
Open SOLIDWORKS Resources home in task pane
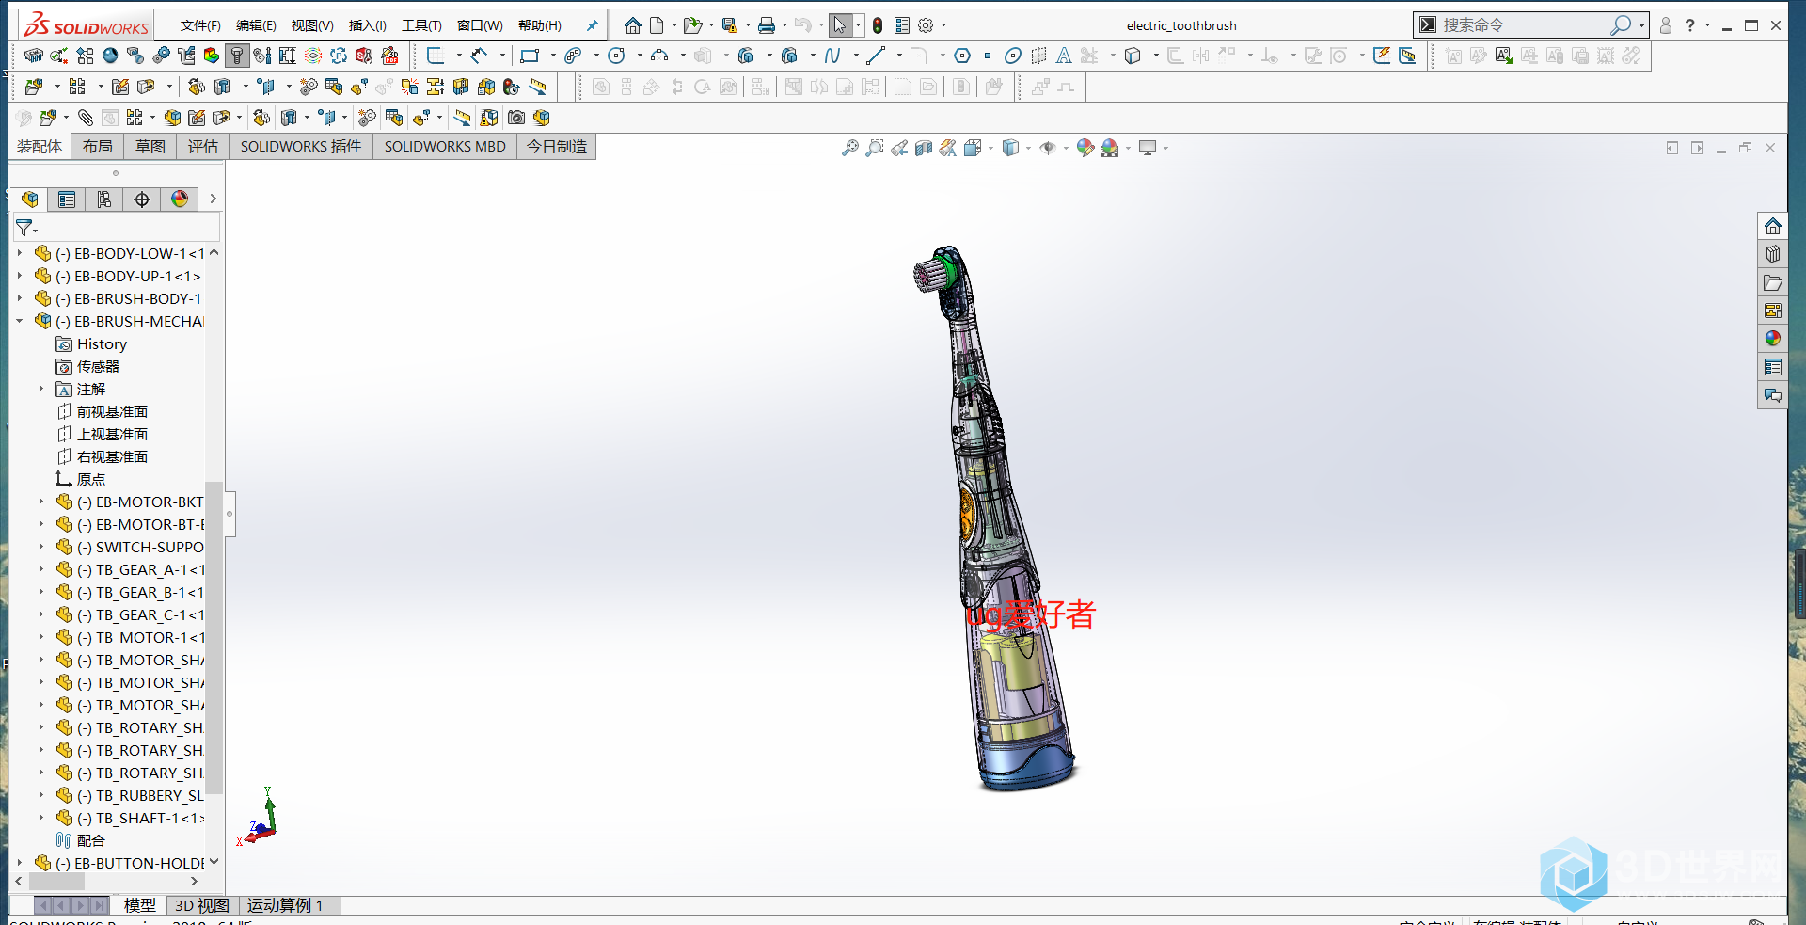pyautogui.click(x=1773, y=226)
